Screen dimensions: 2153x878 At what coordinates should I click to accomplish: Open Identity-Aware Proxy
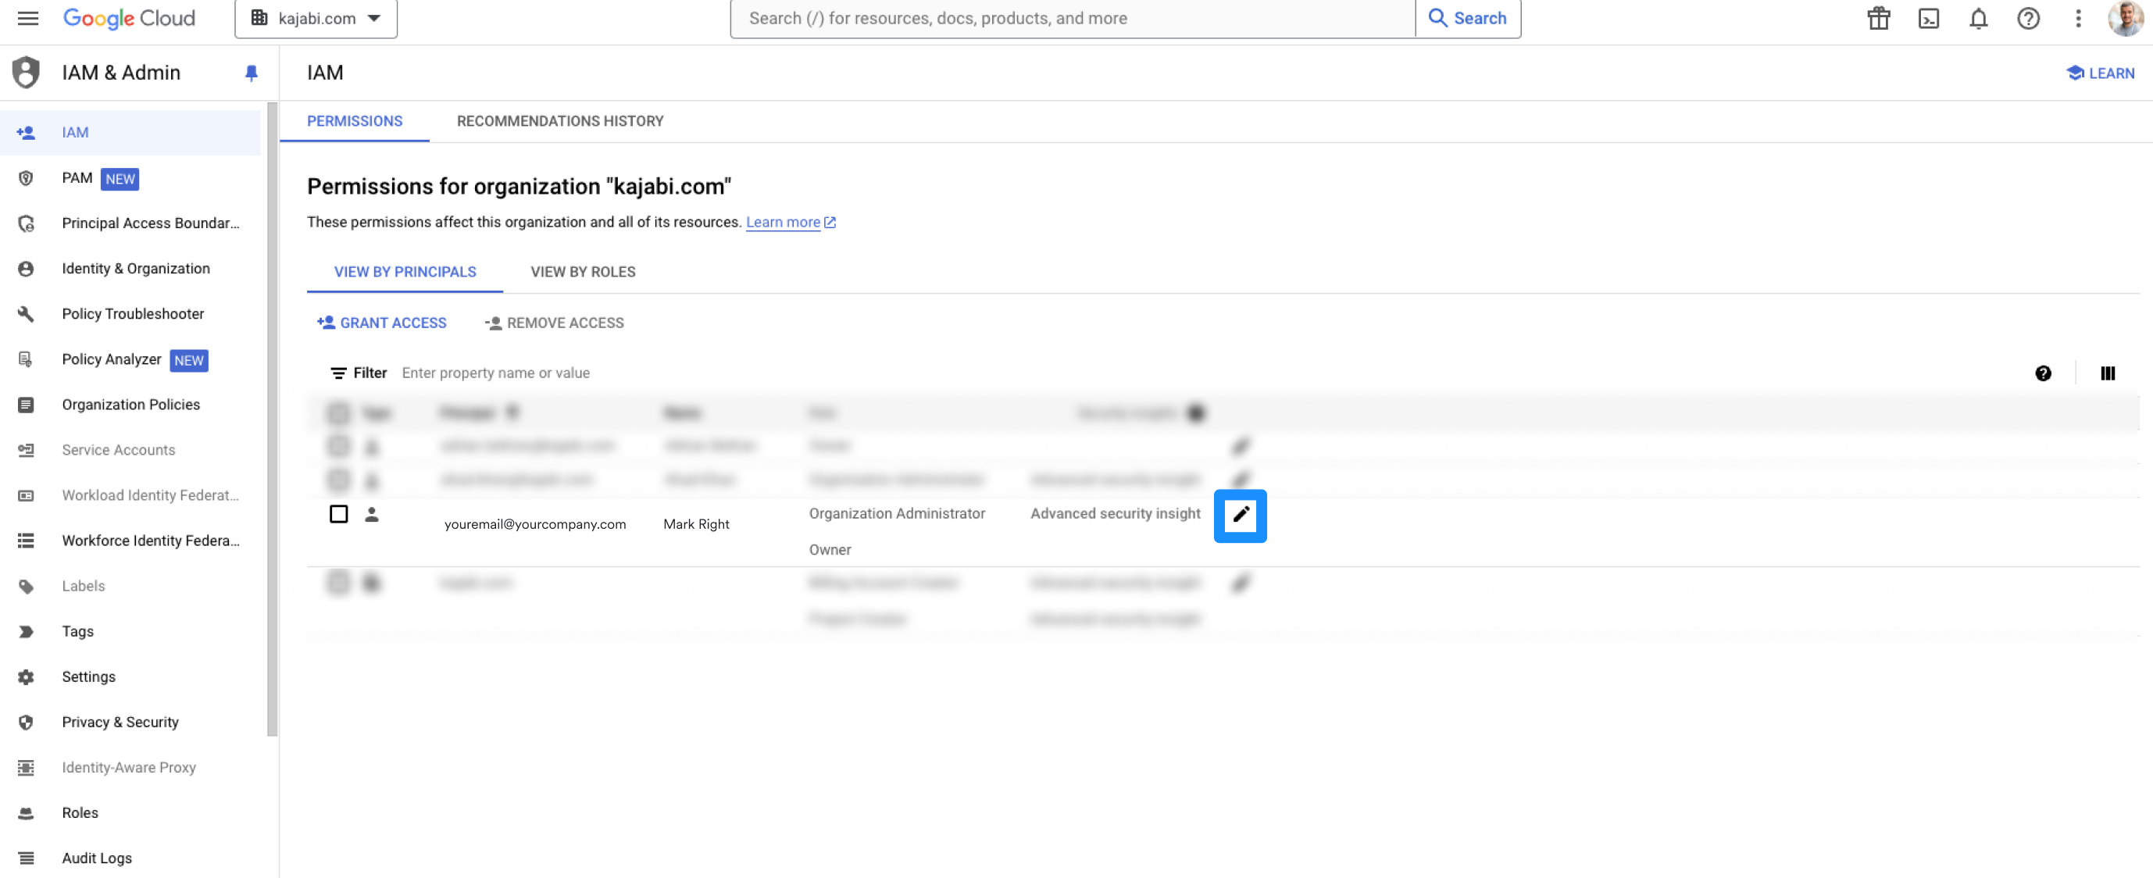130,768
